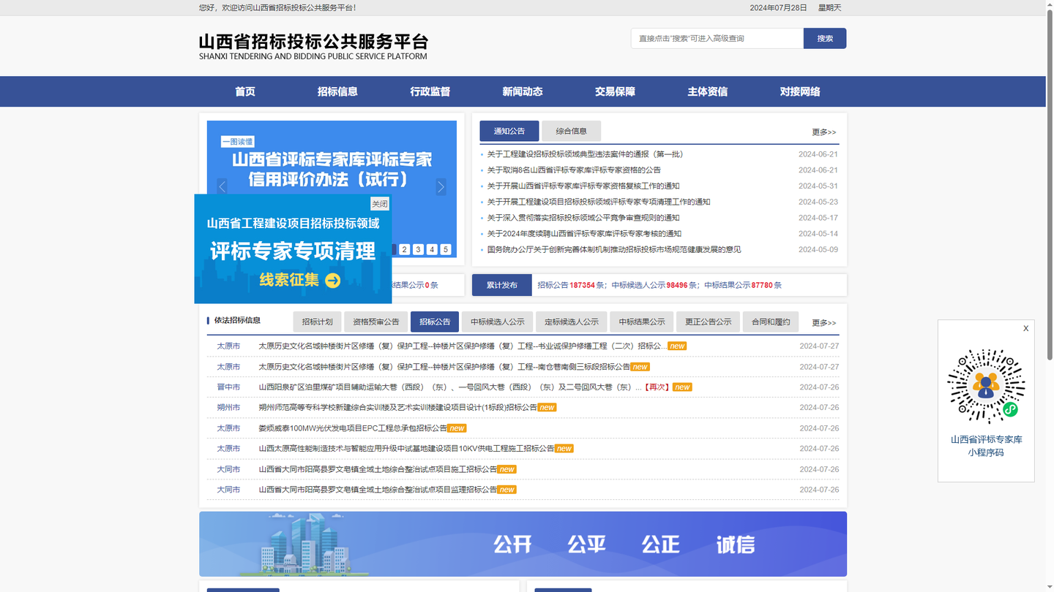Select the 中标结果公示 tab
Screen dimensions: 1054x592
(x=642, y=322)
